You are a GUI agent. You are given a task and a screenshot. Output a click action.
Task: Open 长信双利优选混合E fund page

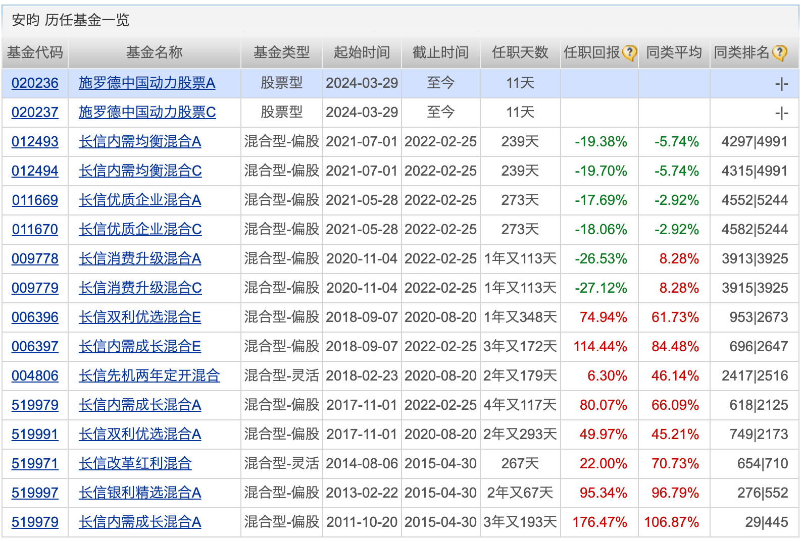(140, 317)
